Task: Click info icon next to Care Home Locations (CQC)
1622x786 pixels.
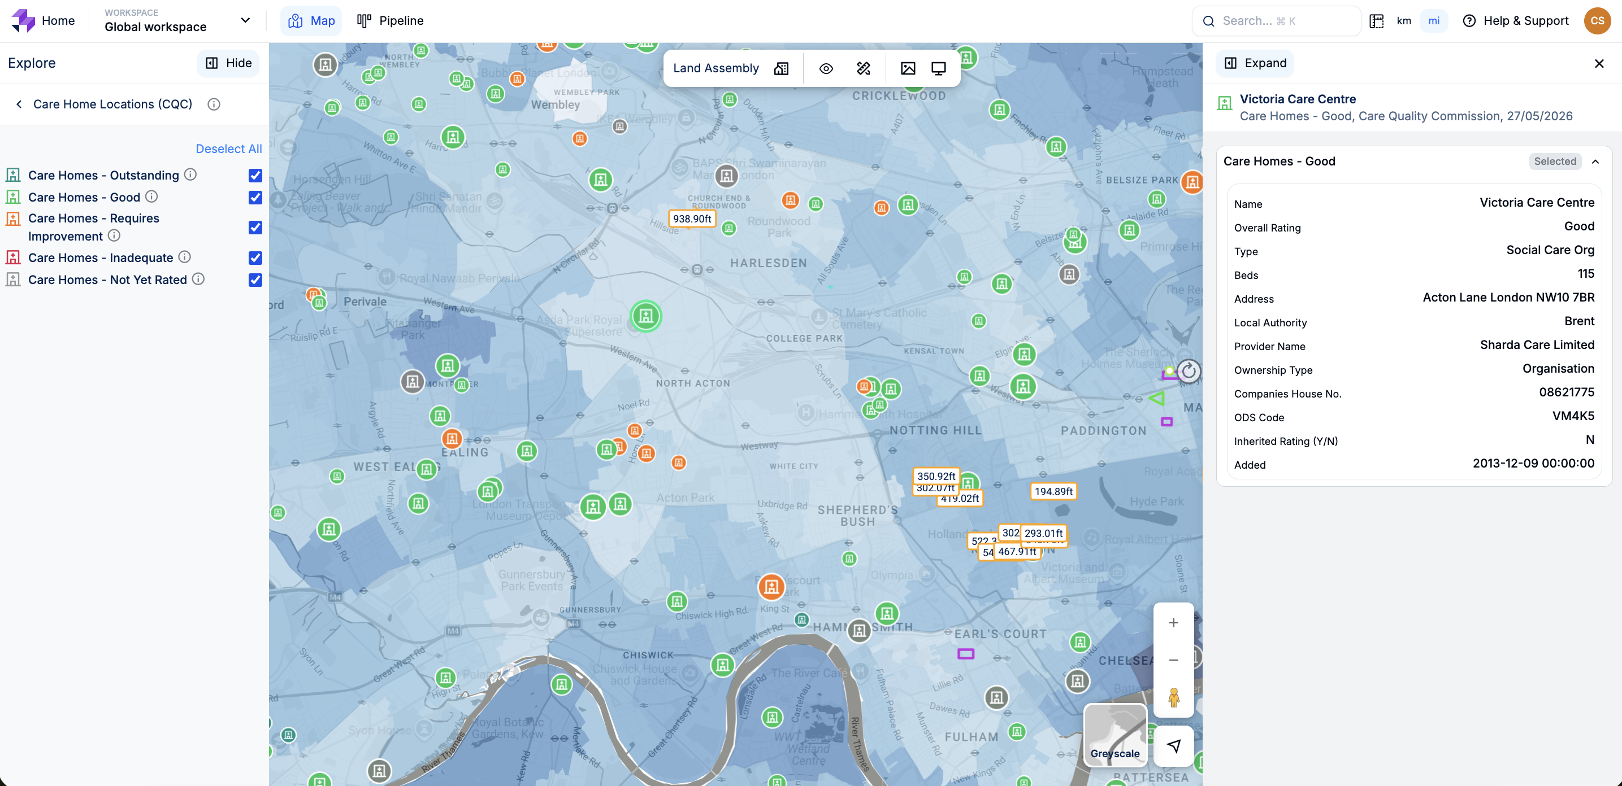Action: point(214,104)
